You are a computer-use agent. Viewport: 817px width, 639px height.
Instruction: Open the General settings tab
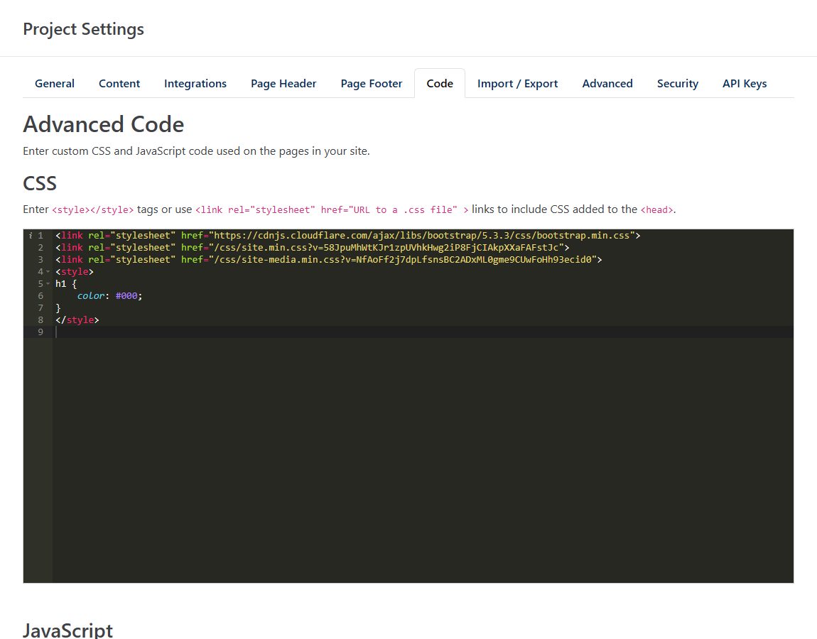(55, 83)
